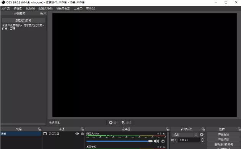Increase transition duration with up arrow
Screen dimensions: 241x149
tap(202, 139)
